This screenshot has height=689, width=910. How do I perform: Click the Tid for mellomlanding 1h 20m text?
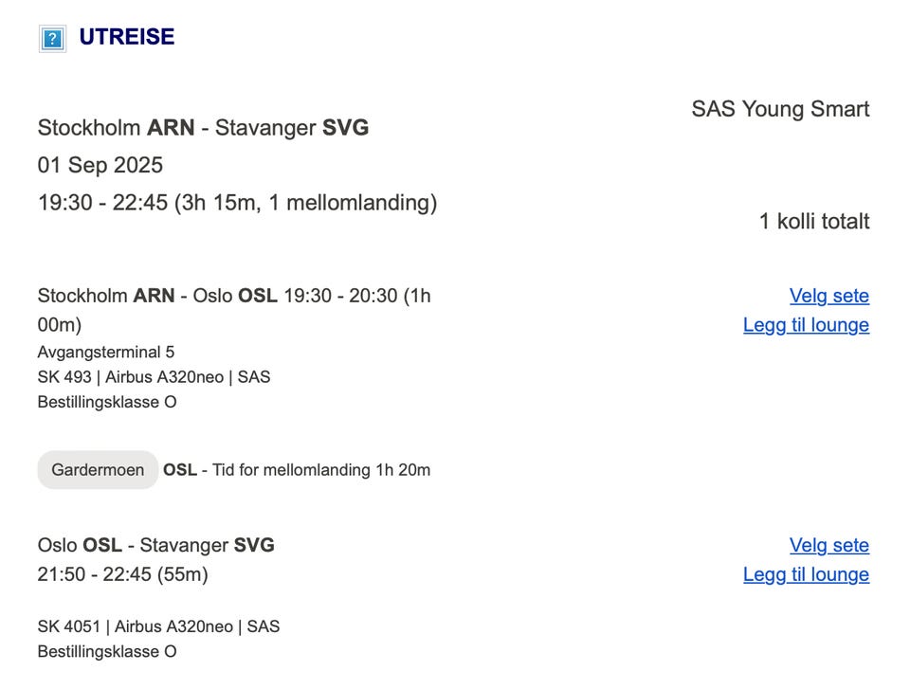click(320, 470)
